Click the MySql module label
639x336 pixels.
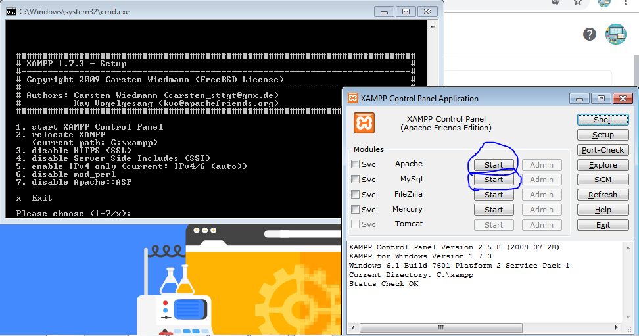click(411, 179)
